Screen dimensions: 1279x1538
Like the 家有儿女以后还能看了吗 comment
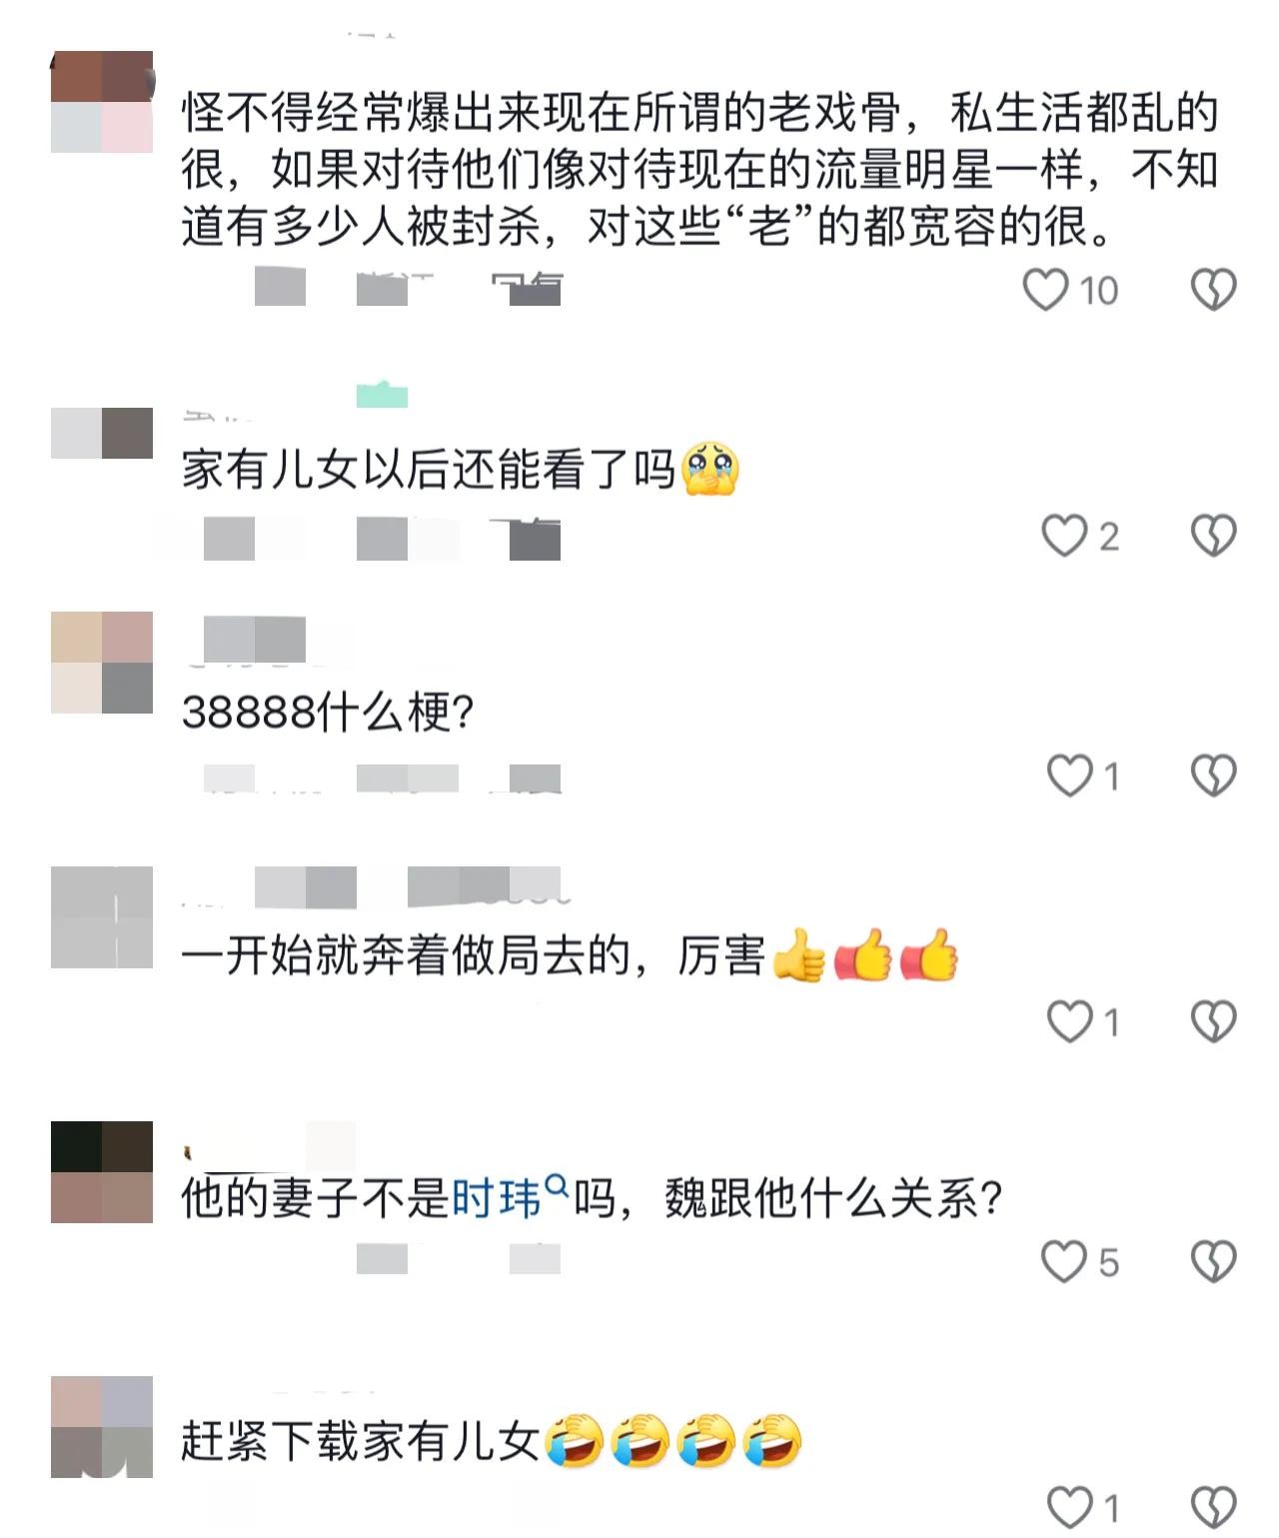(1064, 536)
